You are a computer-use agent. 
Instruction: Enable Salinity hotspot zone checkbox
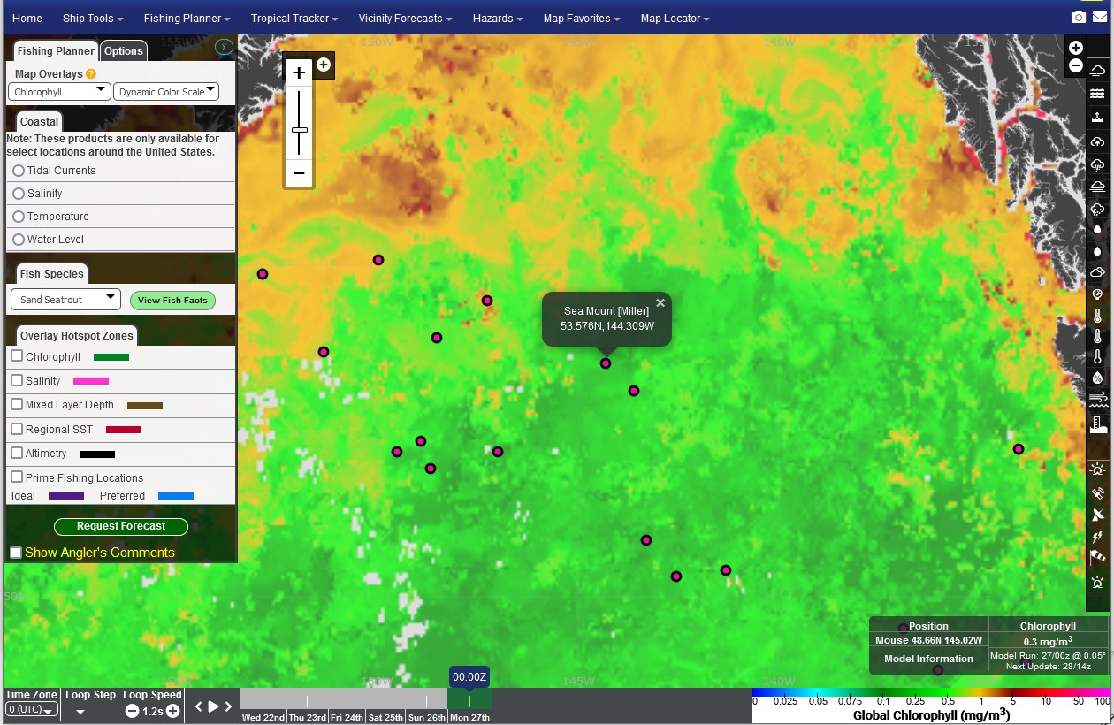[17, 380]
